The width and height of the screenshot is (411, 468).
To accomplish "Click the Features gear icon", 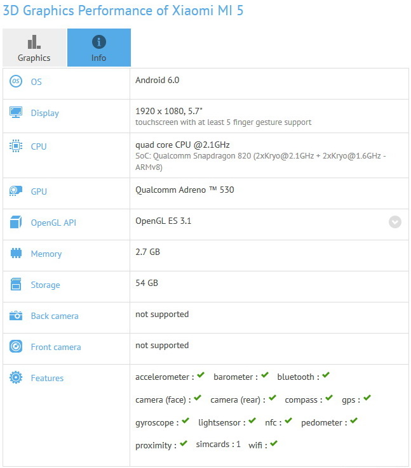I will [16, 377].
